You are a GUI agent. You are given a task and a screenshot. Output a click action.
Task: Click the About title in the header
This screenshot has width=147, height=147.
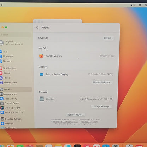click(45, 28)
